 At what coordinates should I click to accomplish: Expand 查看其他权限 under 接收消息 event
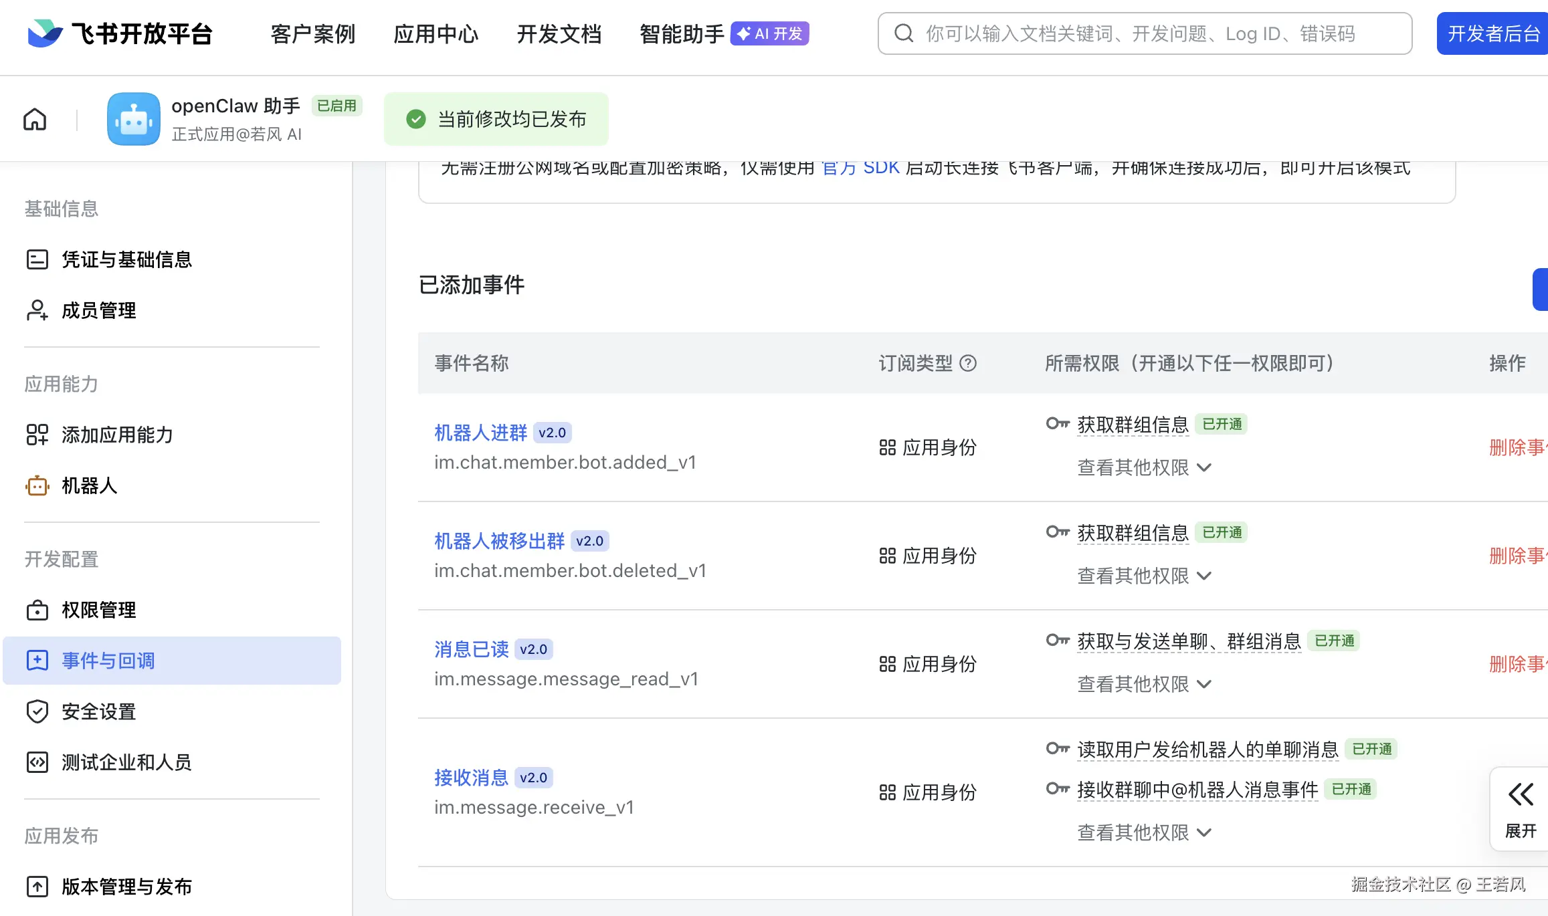[1144, 832]
